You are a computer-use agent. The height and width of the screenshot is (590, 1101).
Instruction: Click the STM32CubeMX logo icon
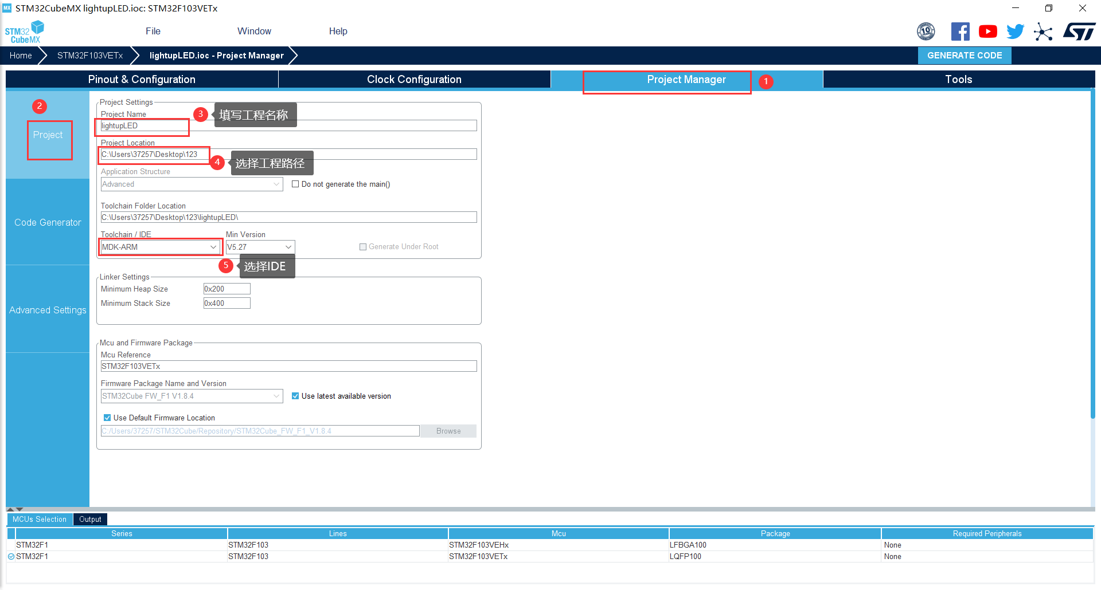[25, 32]
